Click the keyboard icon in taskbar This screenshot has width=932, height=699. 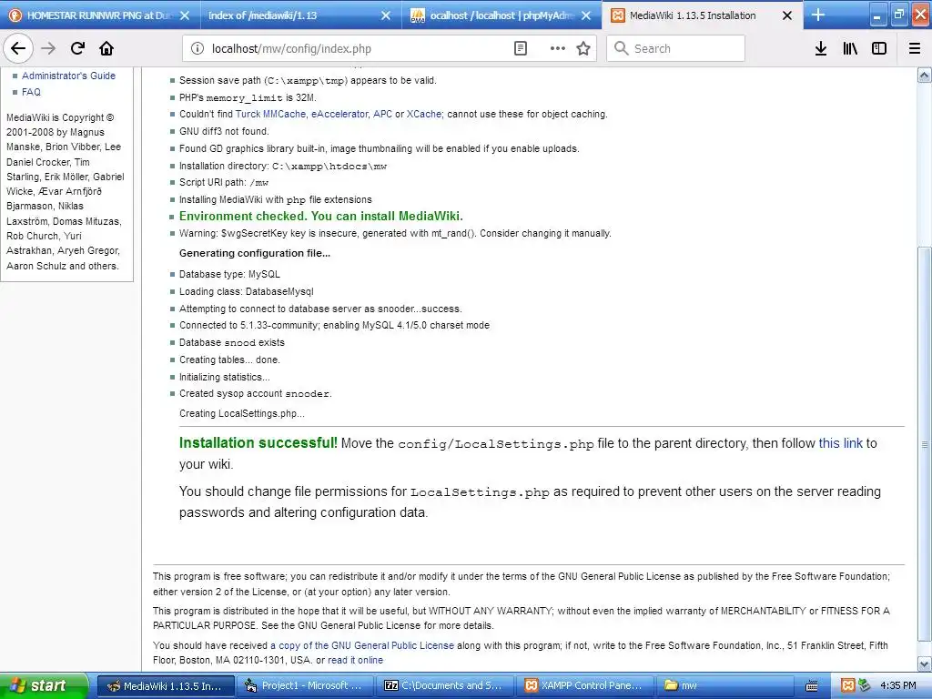811,686
